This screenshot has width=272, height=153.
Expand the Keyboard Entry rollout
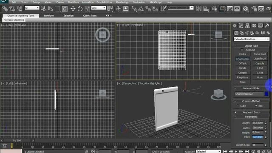pos(251,112)
